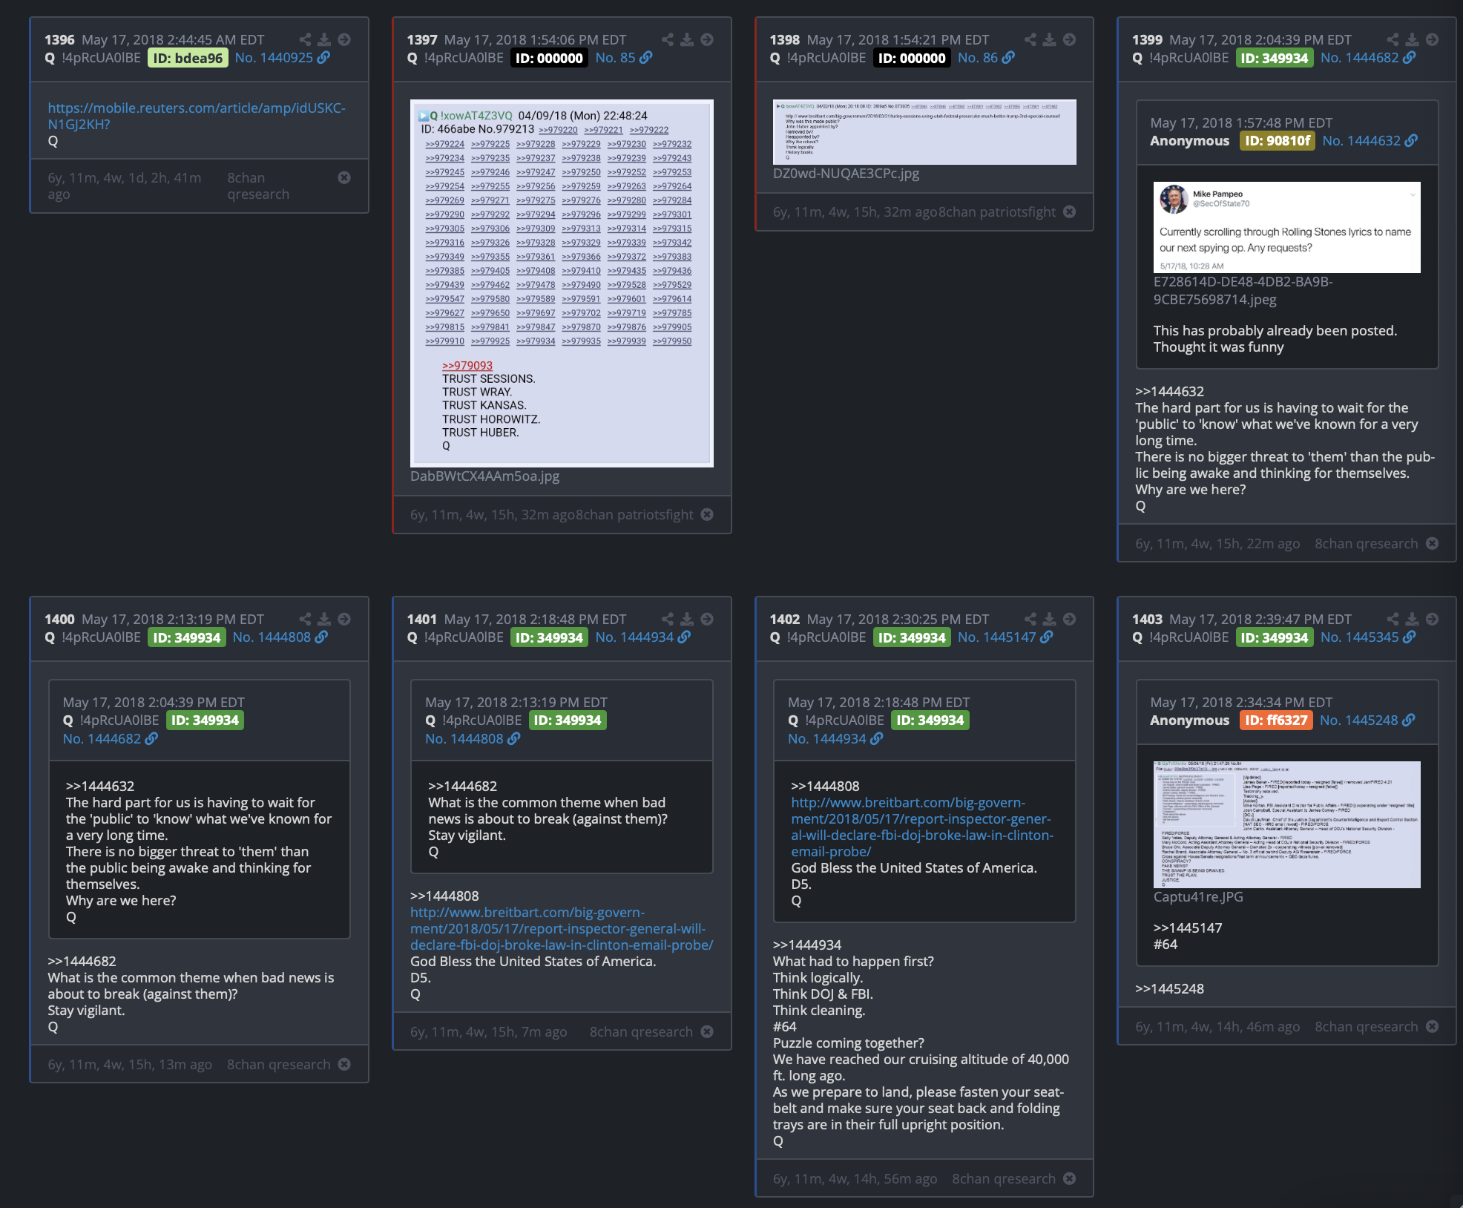The image size is (1463, 1208).
Task: Open post 1396 via arrow icon
Action: point(344,40)
